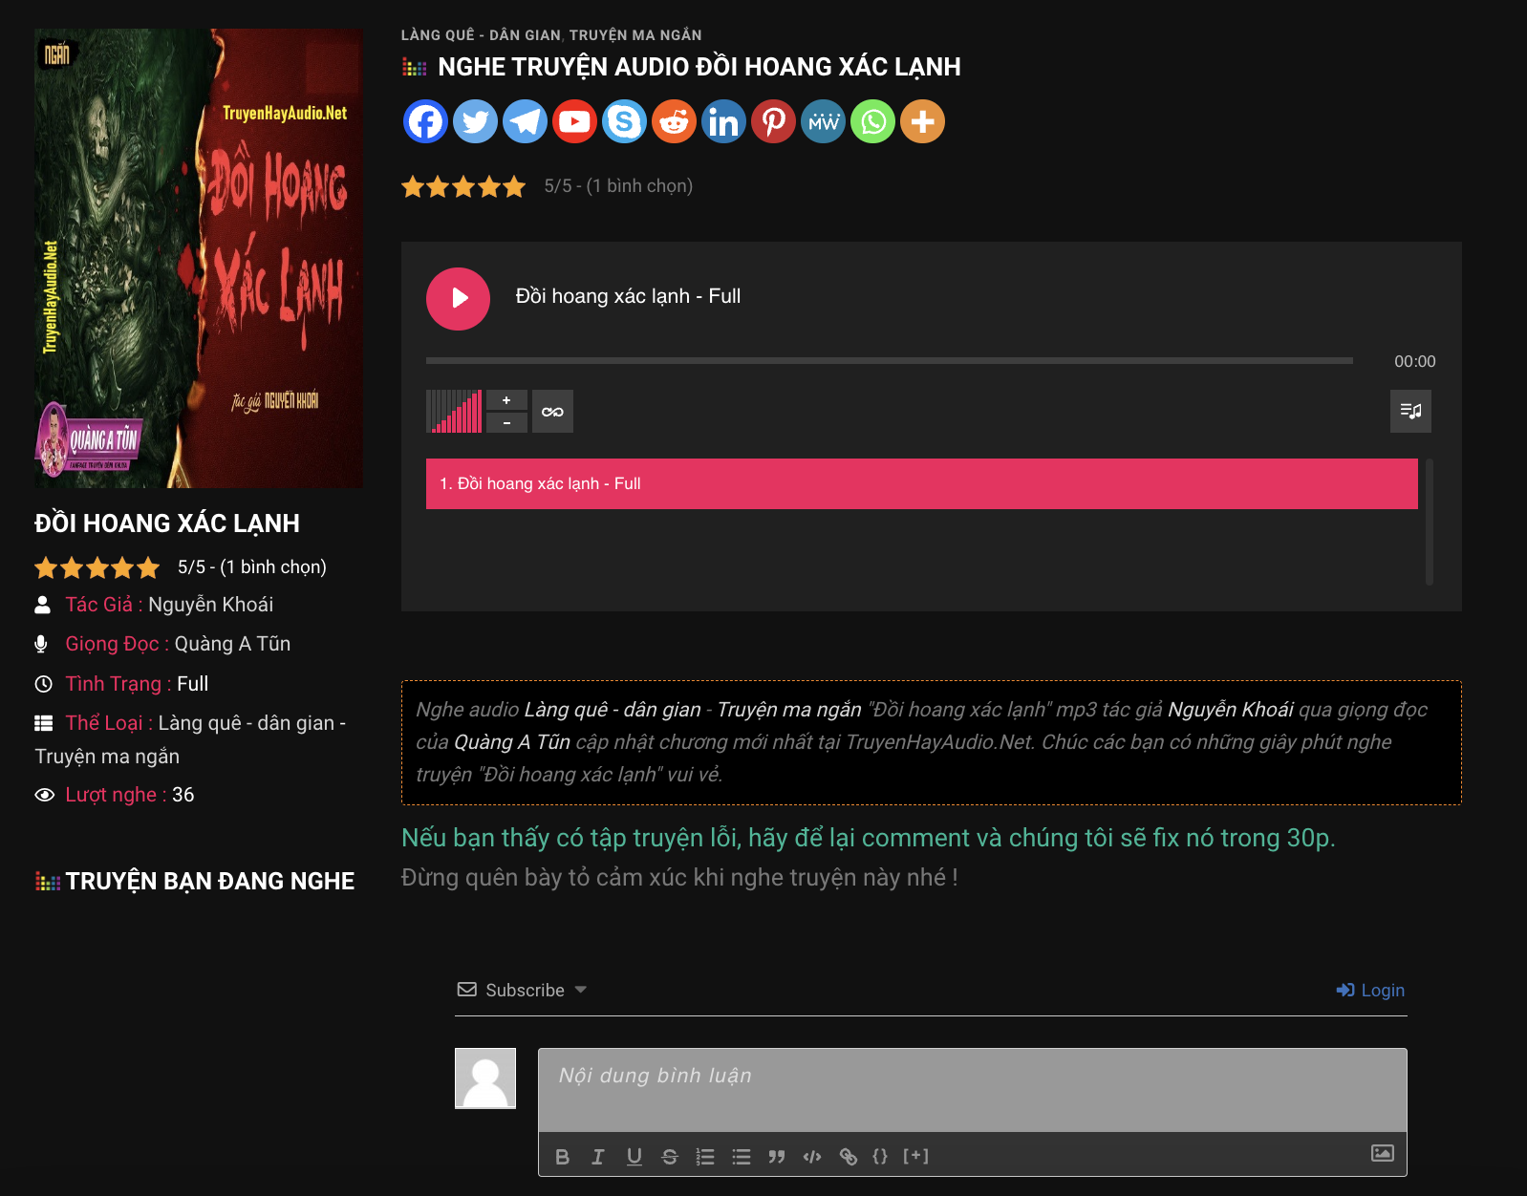The width and height of the screenshot is (1527, 1196).
Task: Insert a hyperlink in comment
Action: pos(849,1157)
